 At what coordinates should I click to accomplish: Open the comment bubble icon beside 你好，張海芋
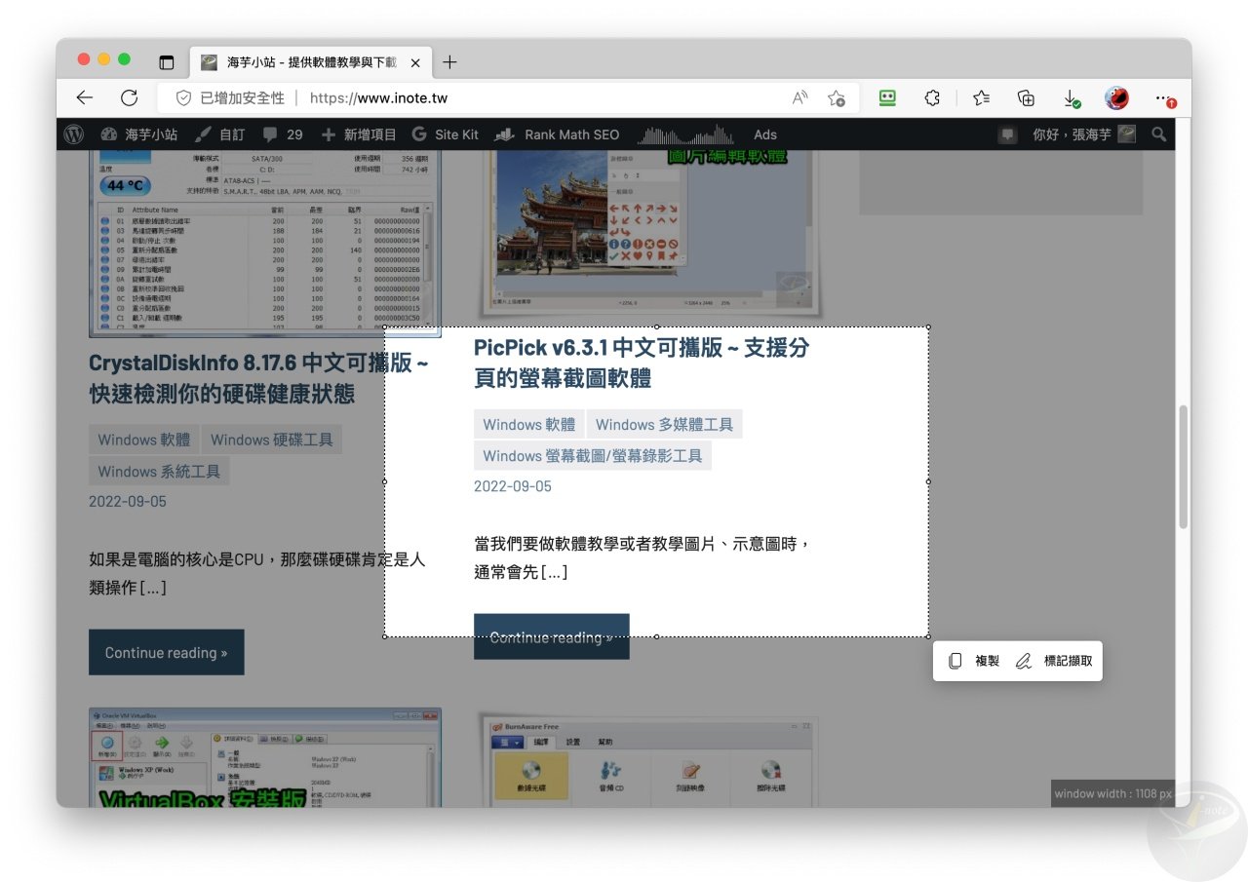(x=1006, y=134)
